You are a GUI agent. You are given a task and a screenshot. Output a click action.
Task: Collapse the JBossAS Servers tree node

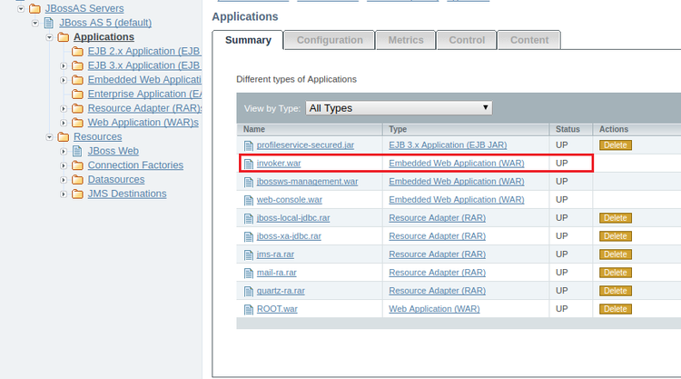[21, 8]
